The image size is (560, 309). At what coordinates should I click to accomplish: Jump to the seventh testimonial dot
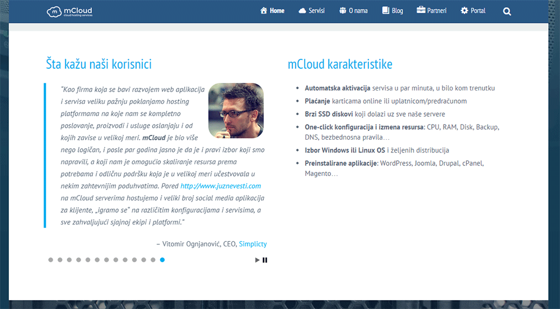(x=106, y=260)
